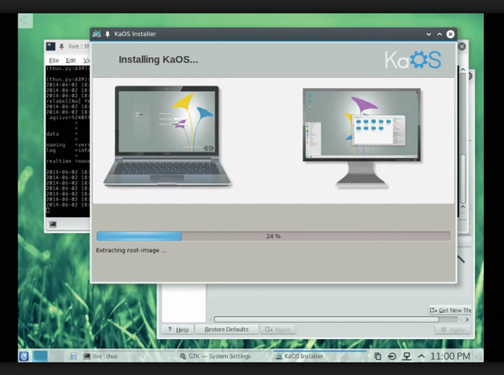Image resolution: width=504 pixels, height=375 pixels.
Task: Click the system tray update/sync icon
Action: (x=391, y=356)
